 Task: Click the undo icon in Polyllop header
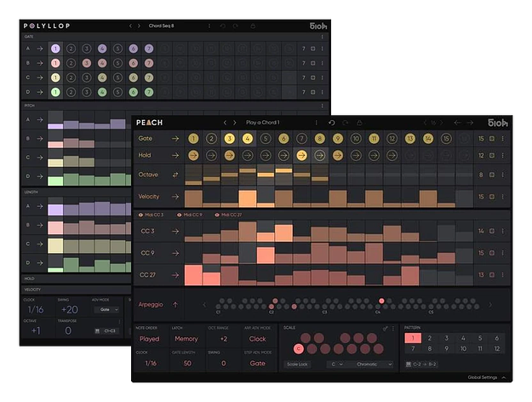click(222, 26)
